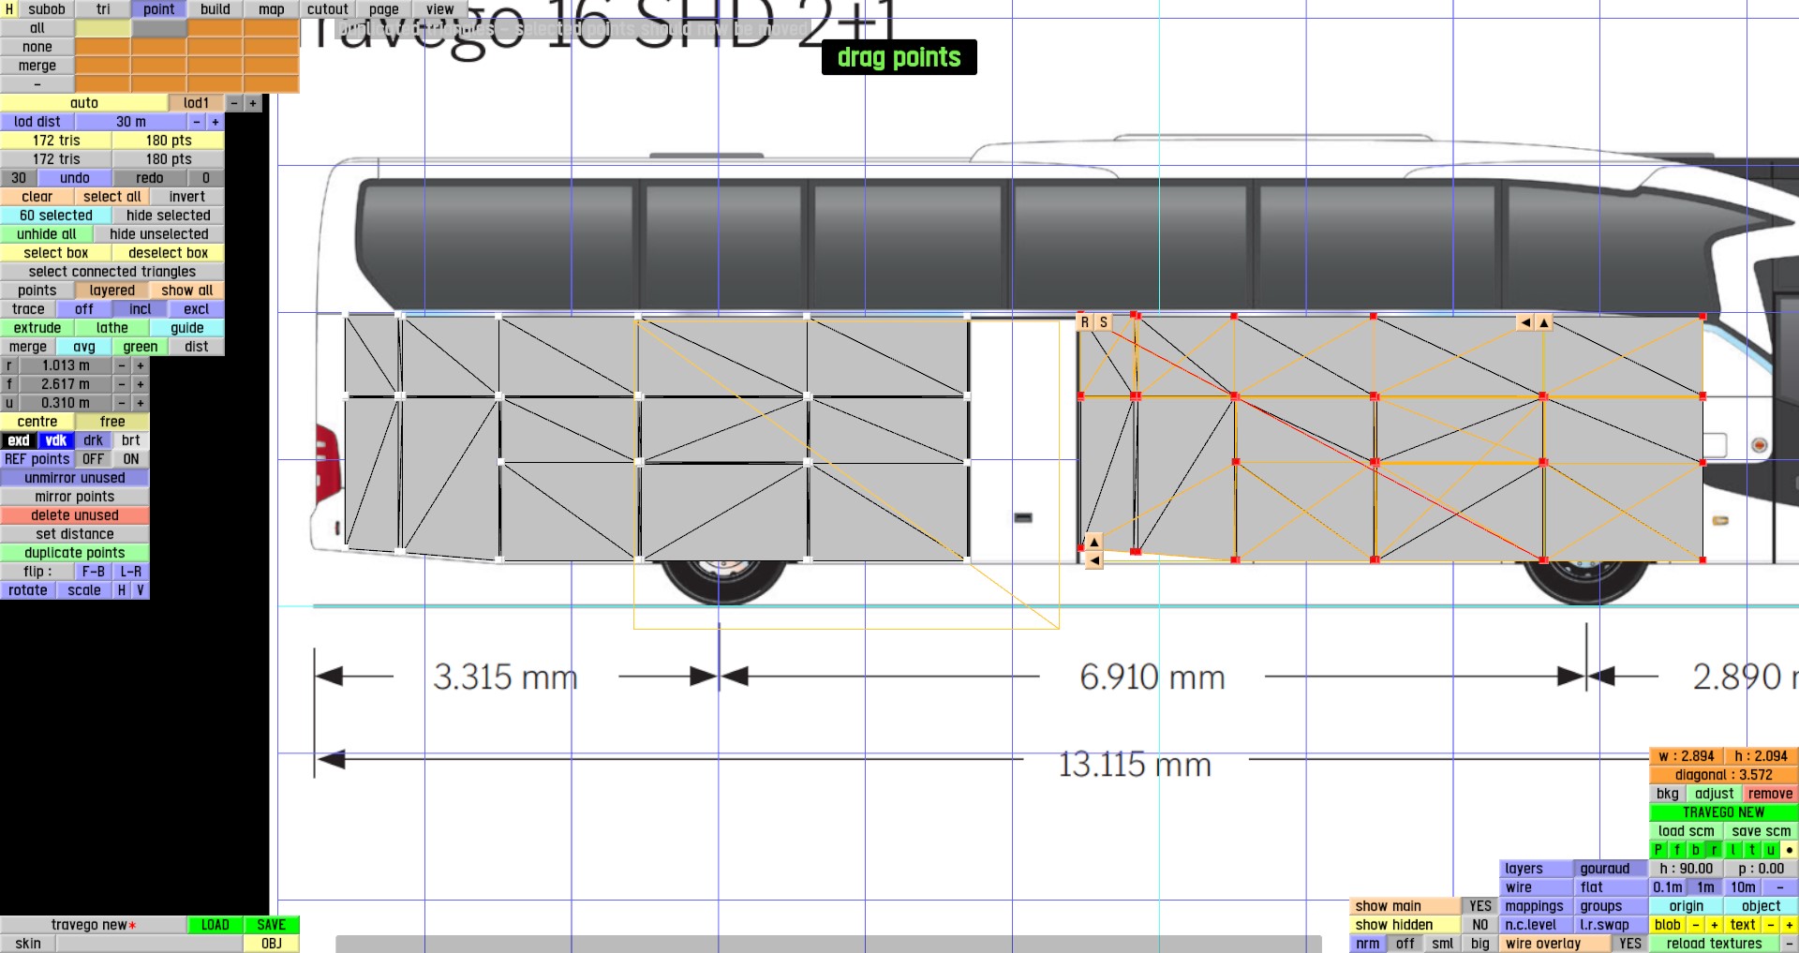Viewport: 1799px width, 953px height.
Task: Click the left arrow handle at the selection's lower left
Action: coord(1093,560)
